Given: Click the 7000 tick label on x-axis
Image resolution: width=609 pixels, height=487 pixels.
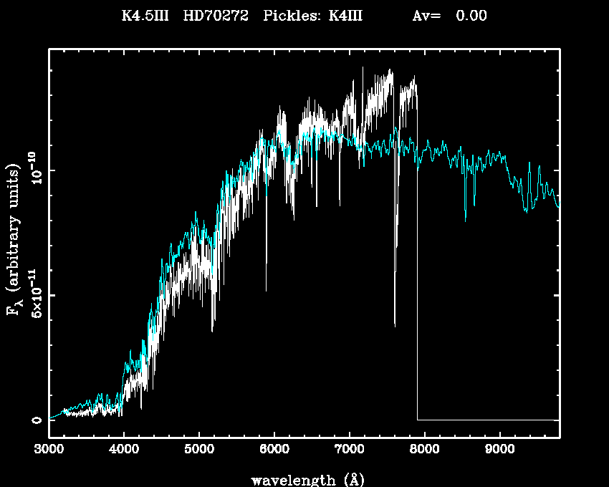Looking at the screenshot, I should tap(349, 450).
